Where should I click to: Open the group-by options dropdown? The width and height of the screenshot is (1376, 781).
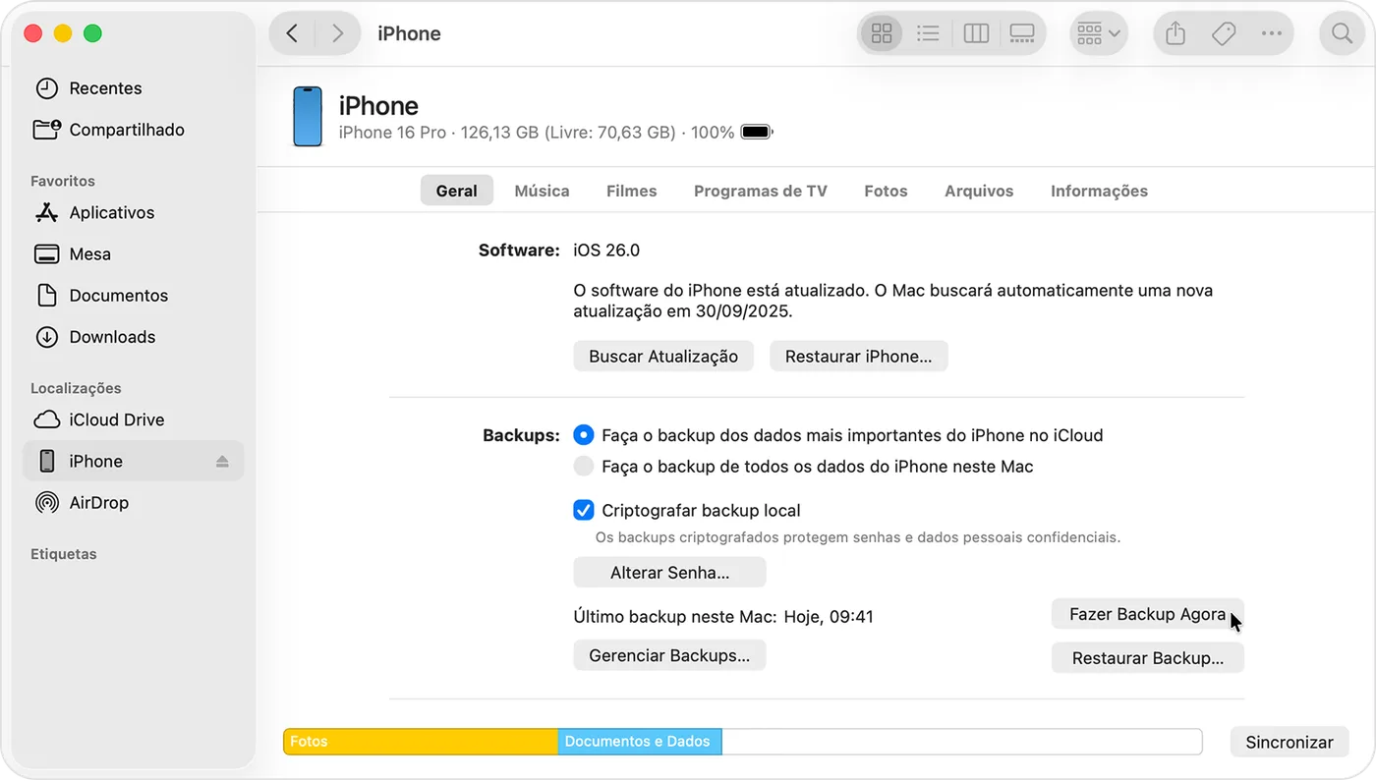pyautogui.click(x=1099, y=33)
